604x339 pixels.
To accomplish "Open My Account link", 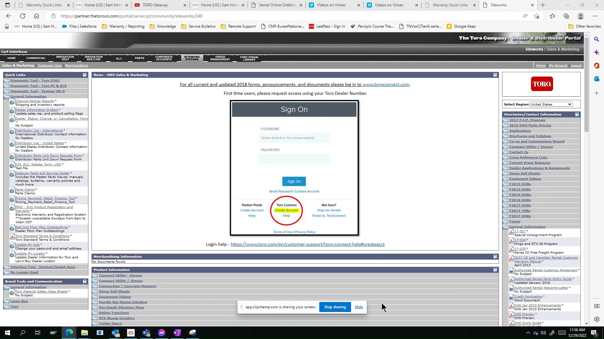I will pyautogui.click(x=558, y=65).
